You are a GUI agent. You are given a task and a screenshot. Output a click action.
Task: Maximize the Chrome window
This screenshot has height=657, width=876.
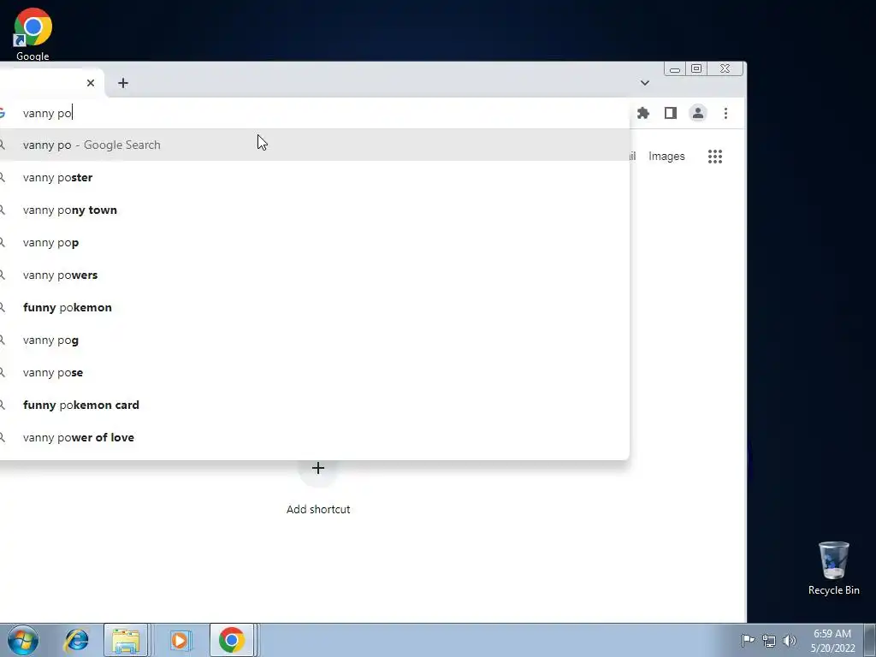point(696,68)
